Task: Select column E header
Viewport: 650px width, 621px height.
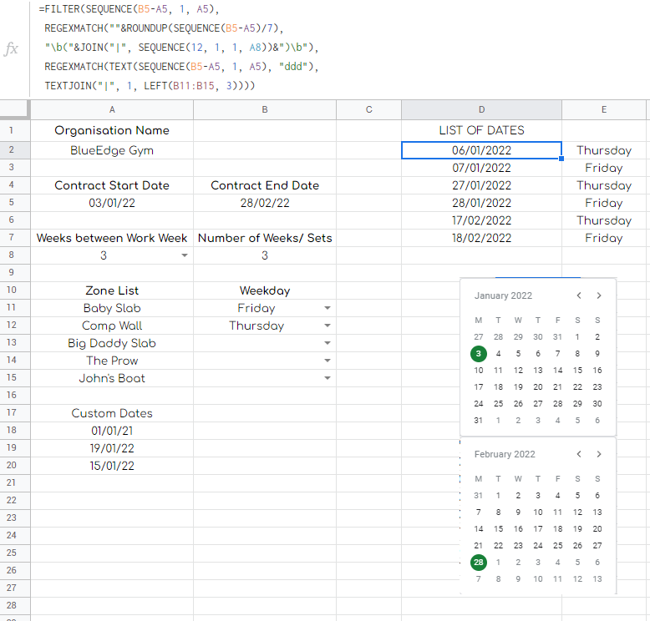Action: point(604,110)
